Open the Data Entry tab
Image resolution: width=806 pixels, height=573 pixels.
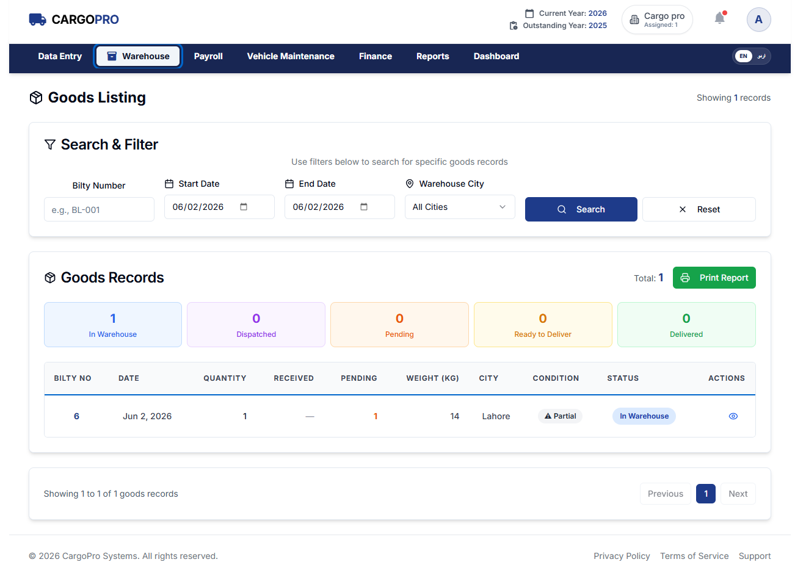60,56
